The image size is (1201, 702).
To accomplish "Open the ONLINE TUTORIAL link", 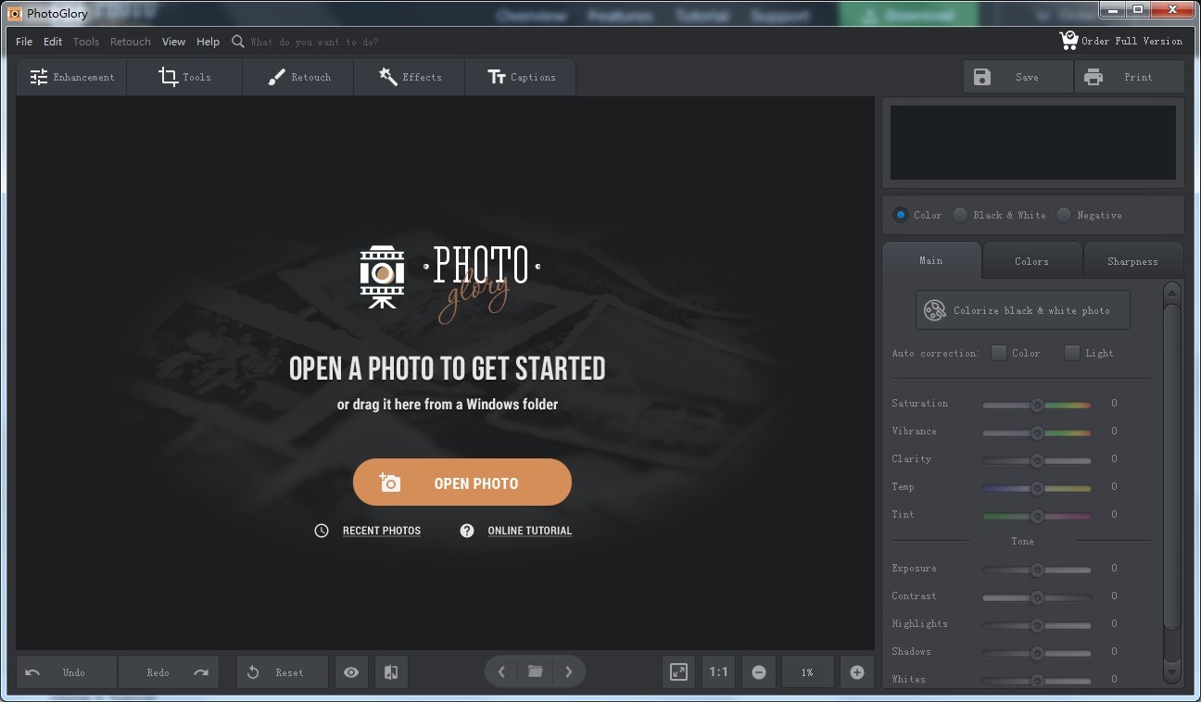I will 529,531.
